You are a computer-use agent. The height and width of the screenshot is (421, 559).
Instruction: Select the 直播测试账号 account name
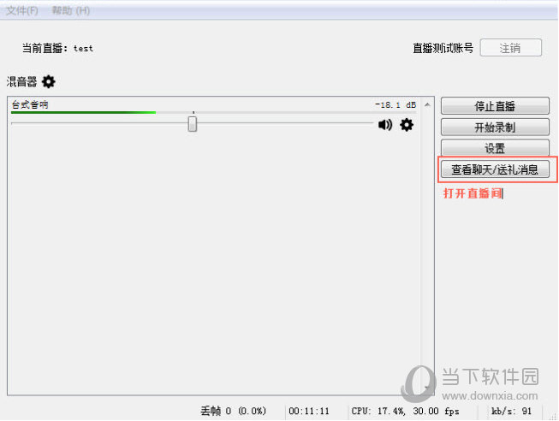pos(443,48)
